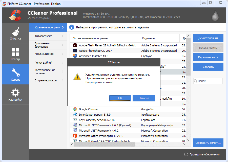Viewport: 228px width, 162px height.
Task: Click the Поиск search field
Action: pyautogui.click(x=210, y=81)
